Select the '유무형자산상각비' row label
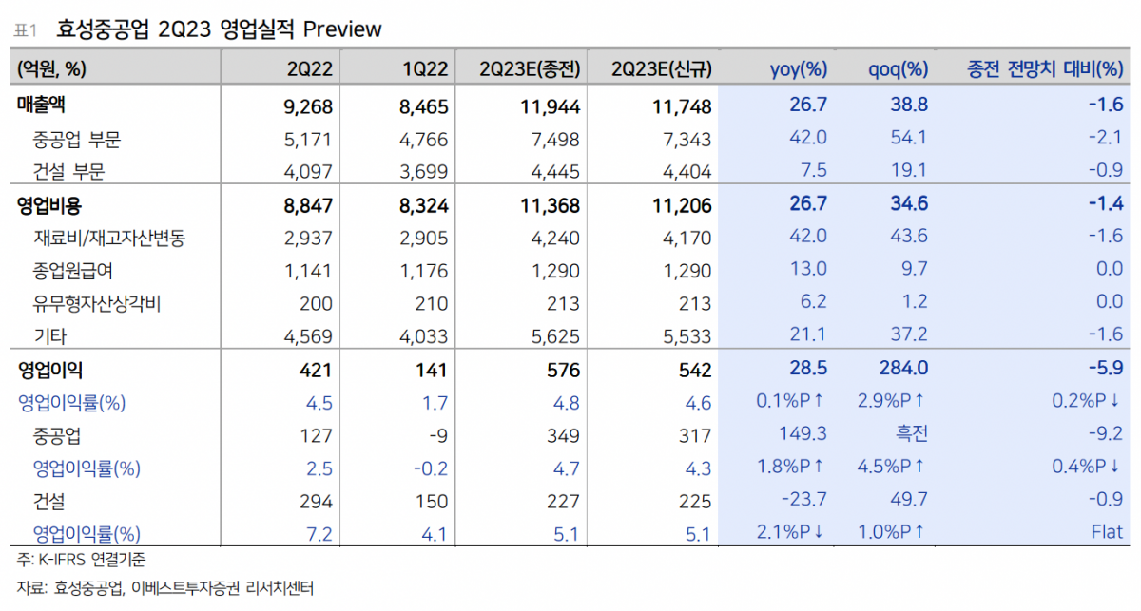1141x611 pixels. [95, 303]
